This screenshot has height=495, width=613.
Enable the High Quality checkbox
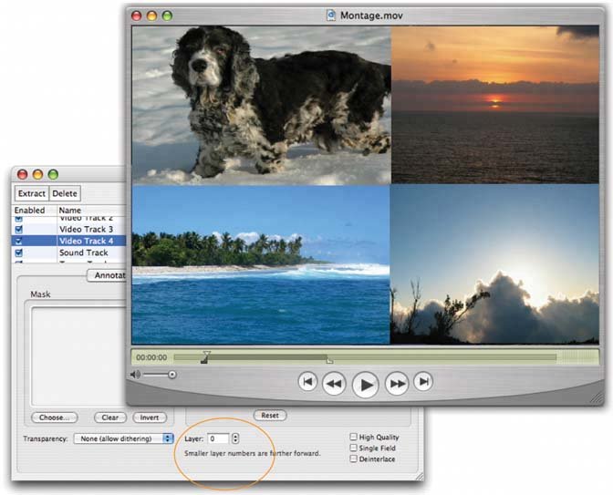point(354,438)
